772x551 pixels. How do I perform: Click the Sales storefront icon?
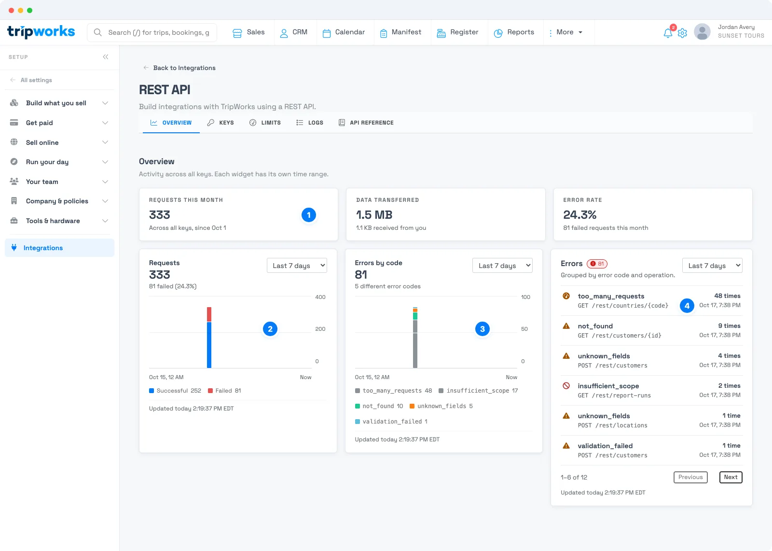coord(237,33)
